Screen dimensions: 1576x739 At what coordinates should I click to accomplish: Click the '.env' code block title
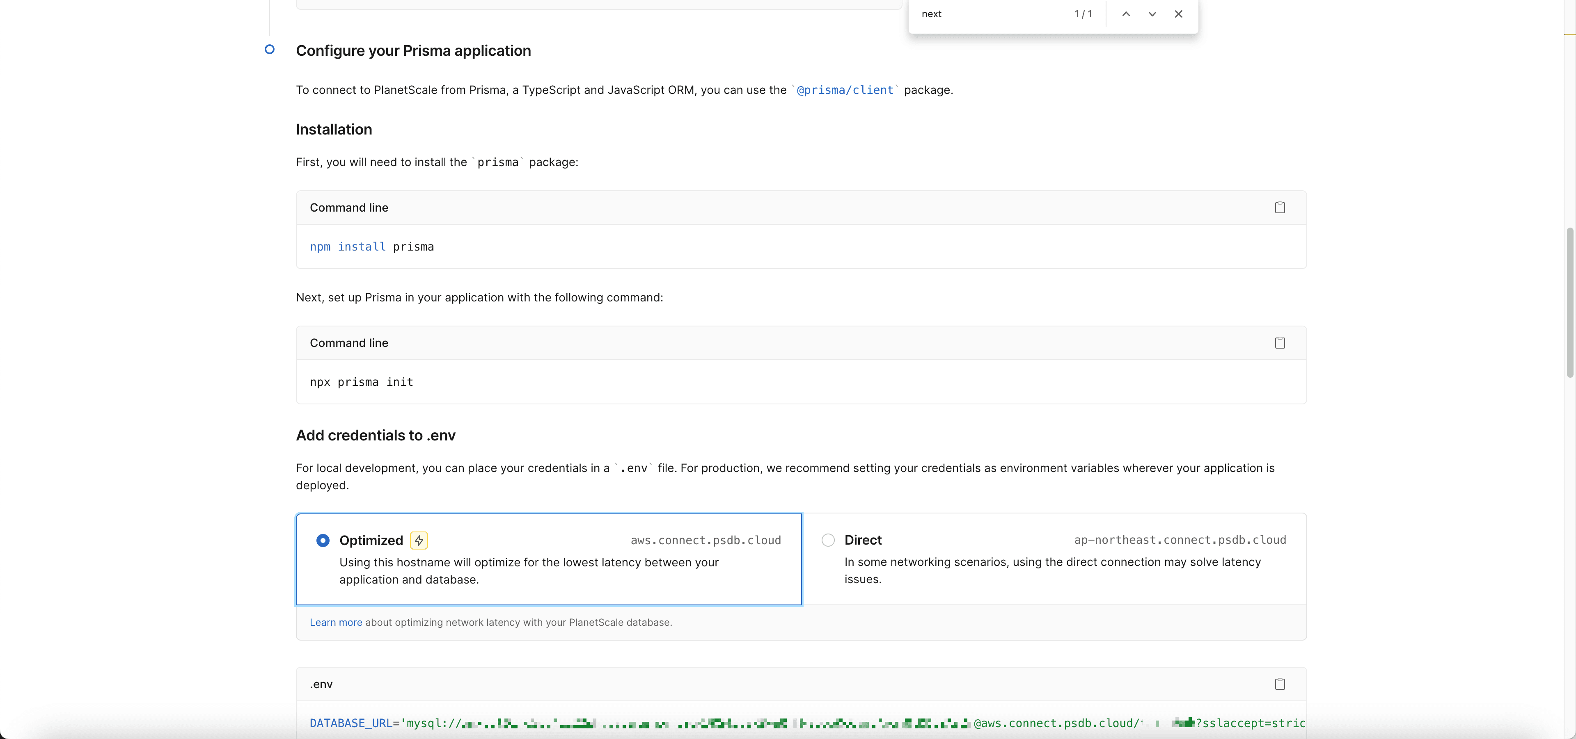tap(321, 684)
